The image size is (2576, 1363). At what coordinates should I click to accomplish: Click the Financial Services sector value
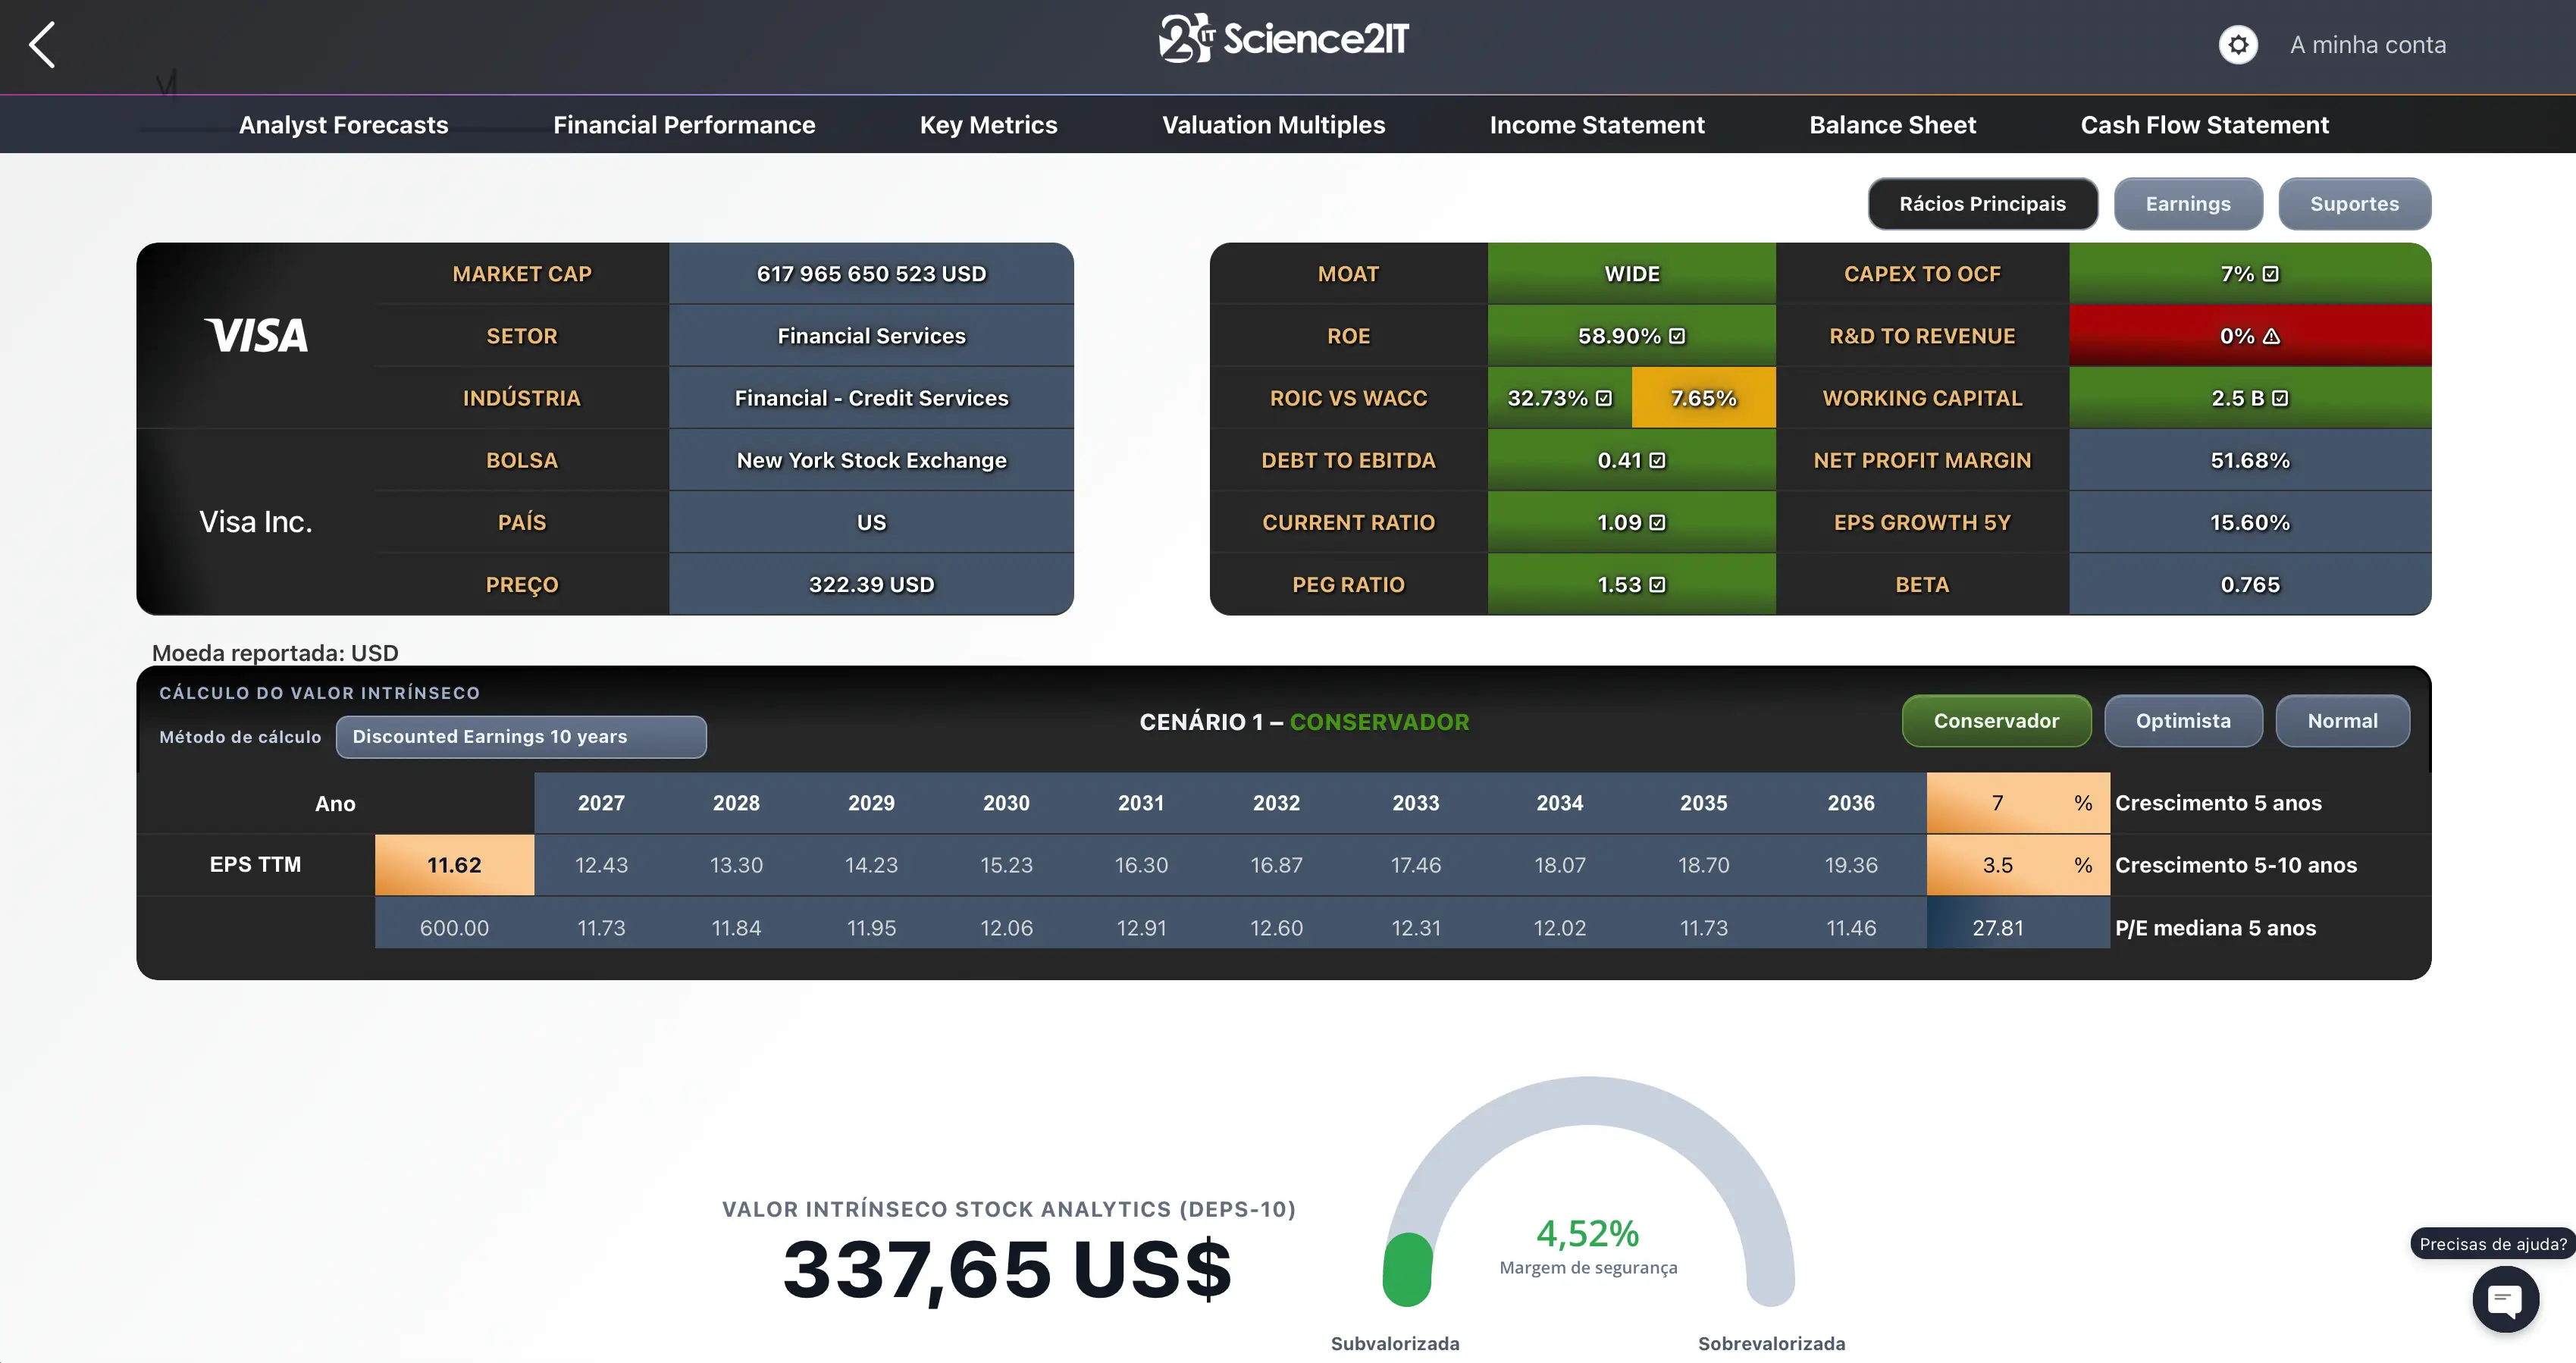pos(871,336)
